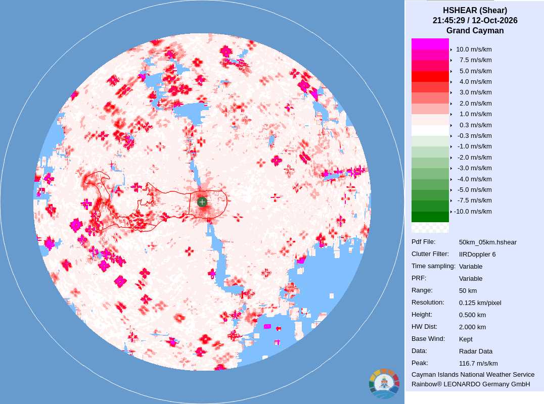Pick the magenta swatch topping the shear scale
The height and width of the screenshot is (404, 544).
coord(430,44)
